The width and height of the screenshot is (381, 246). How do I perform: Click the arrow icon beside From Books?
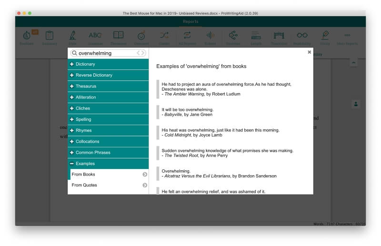tap(145, 174)
